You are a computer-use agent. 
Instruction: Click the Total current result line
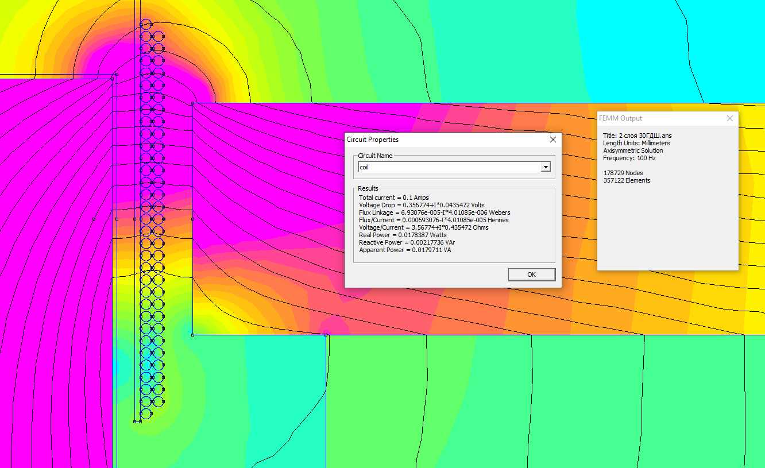tap(394, 198)
